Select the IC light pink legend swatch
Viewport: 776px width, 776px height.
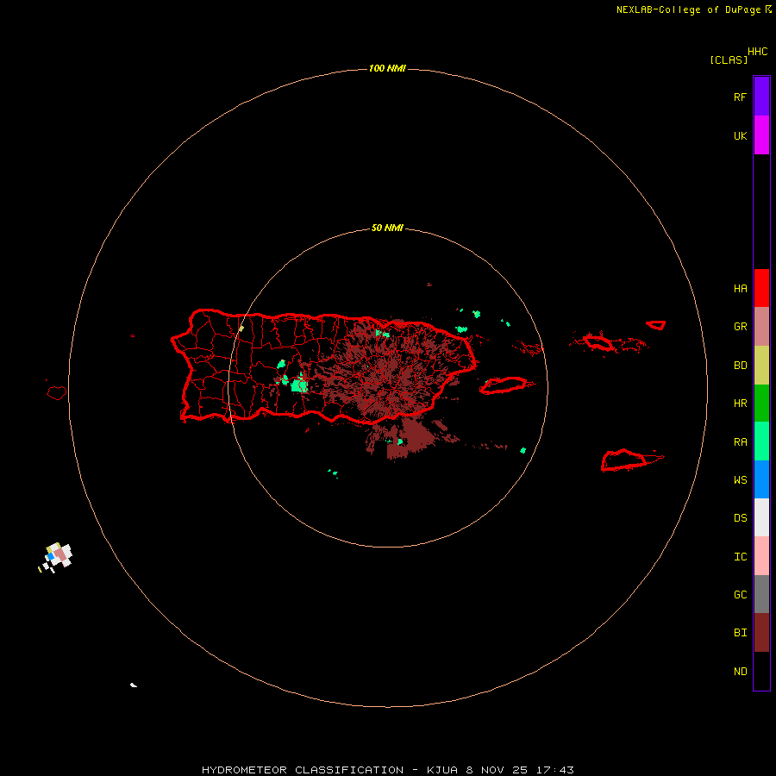point(761,556)
